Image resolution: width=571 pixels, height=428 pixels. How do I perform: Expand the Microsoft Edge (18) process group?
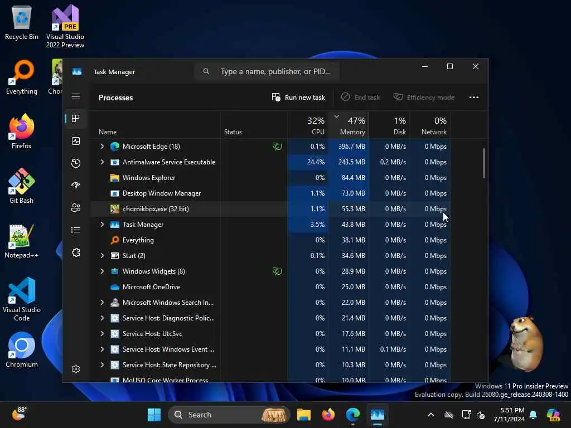pyautogui.click(x=102, y=147)
